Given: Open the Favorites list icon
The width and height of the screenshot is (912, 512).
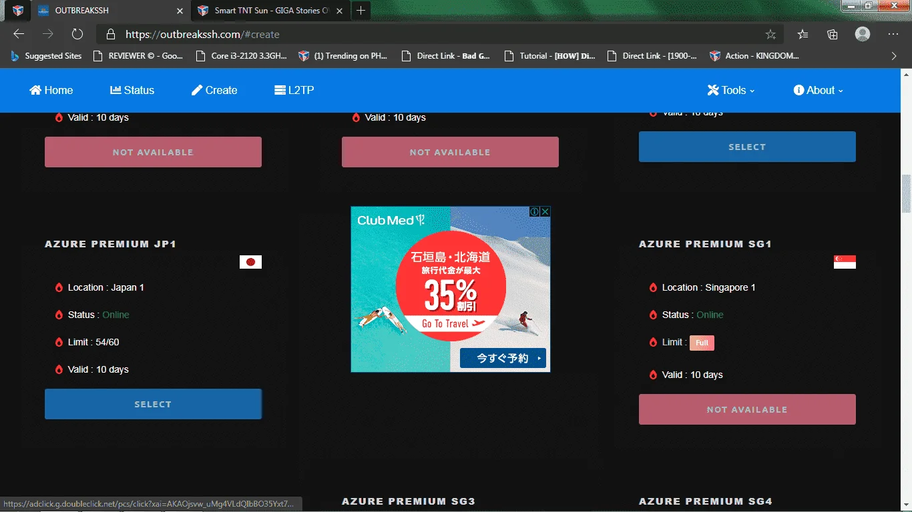Looking at the screenshot, I should coord(803,34).
